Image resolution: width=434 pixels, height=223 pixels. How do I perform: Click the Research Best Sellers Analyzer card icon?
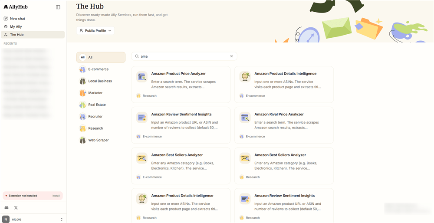tap(245, 158)
